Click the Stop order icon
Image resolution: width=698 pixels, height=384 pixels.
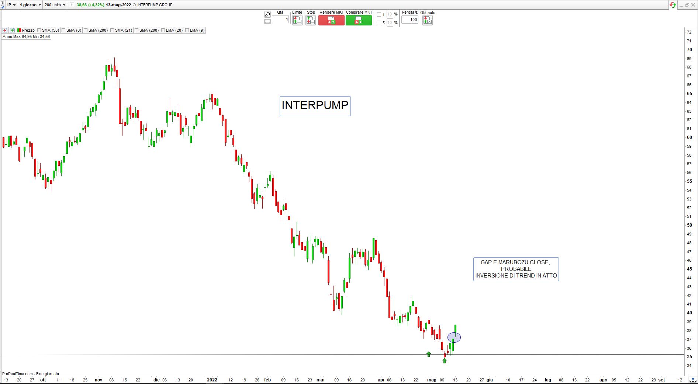(x=311, y=21)
